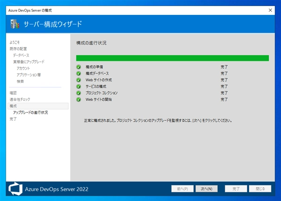Click the 閉じる button
Image resolution: width=281 pixels, height=201 pixels.
(x=260, y=189)
